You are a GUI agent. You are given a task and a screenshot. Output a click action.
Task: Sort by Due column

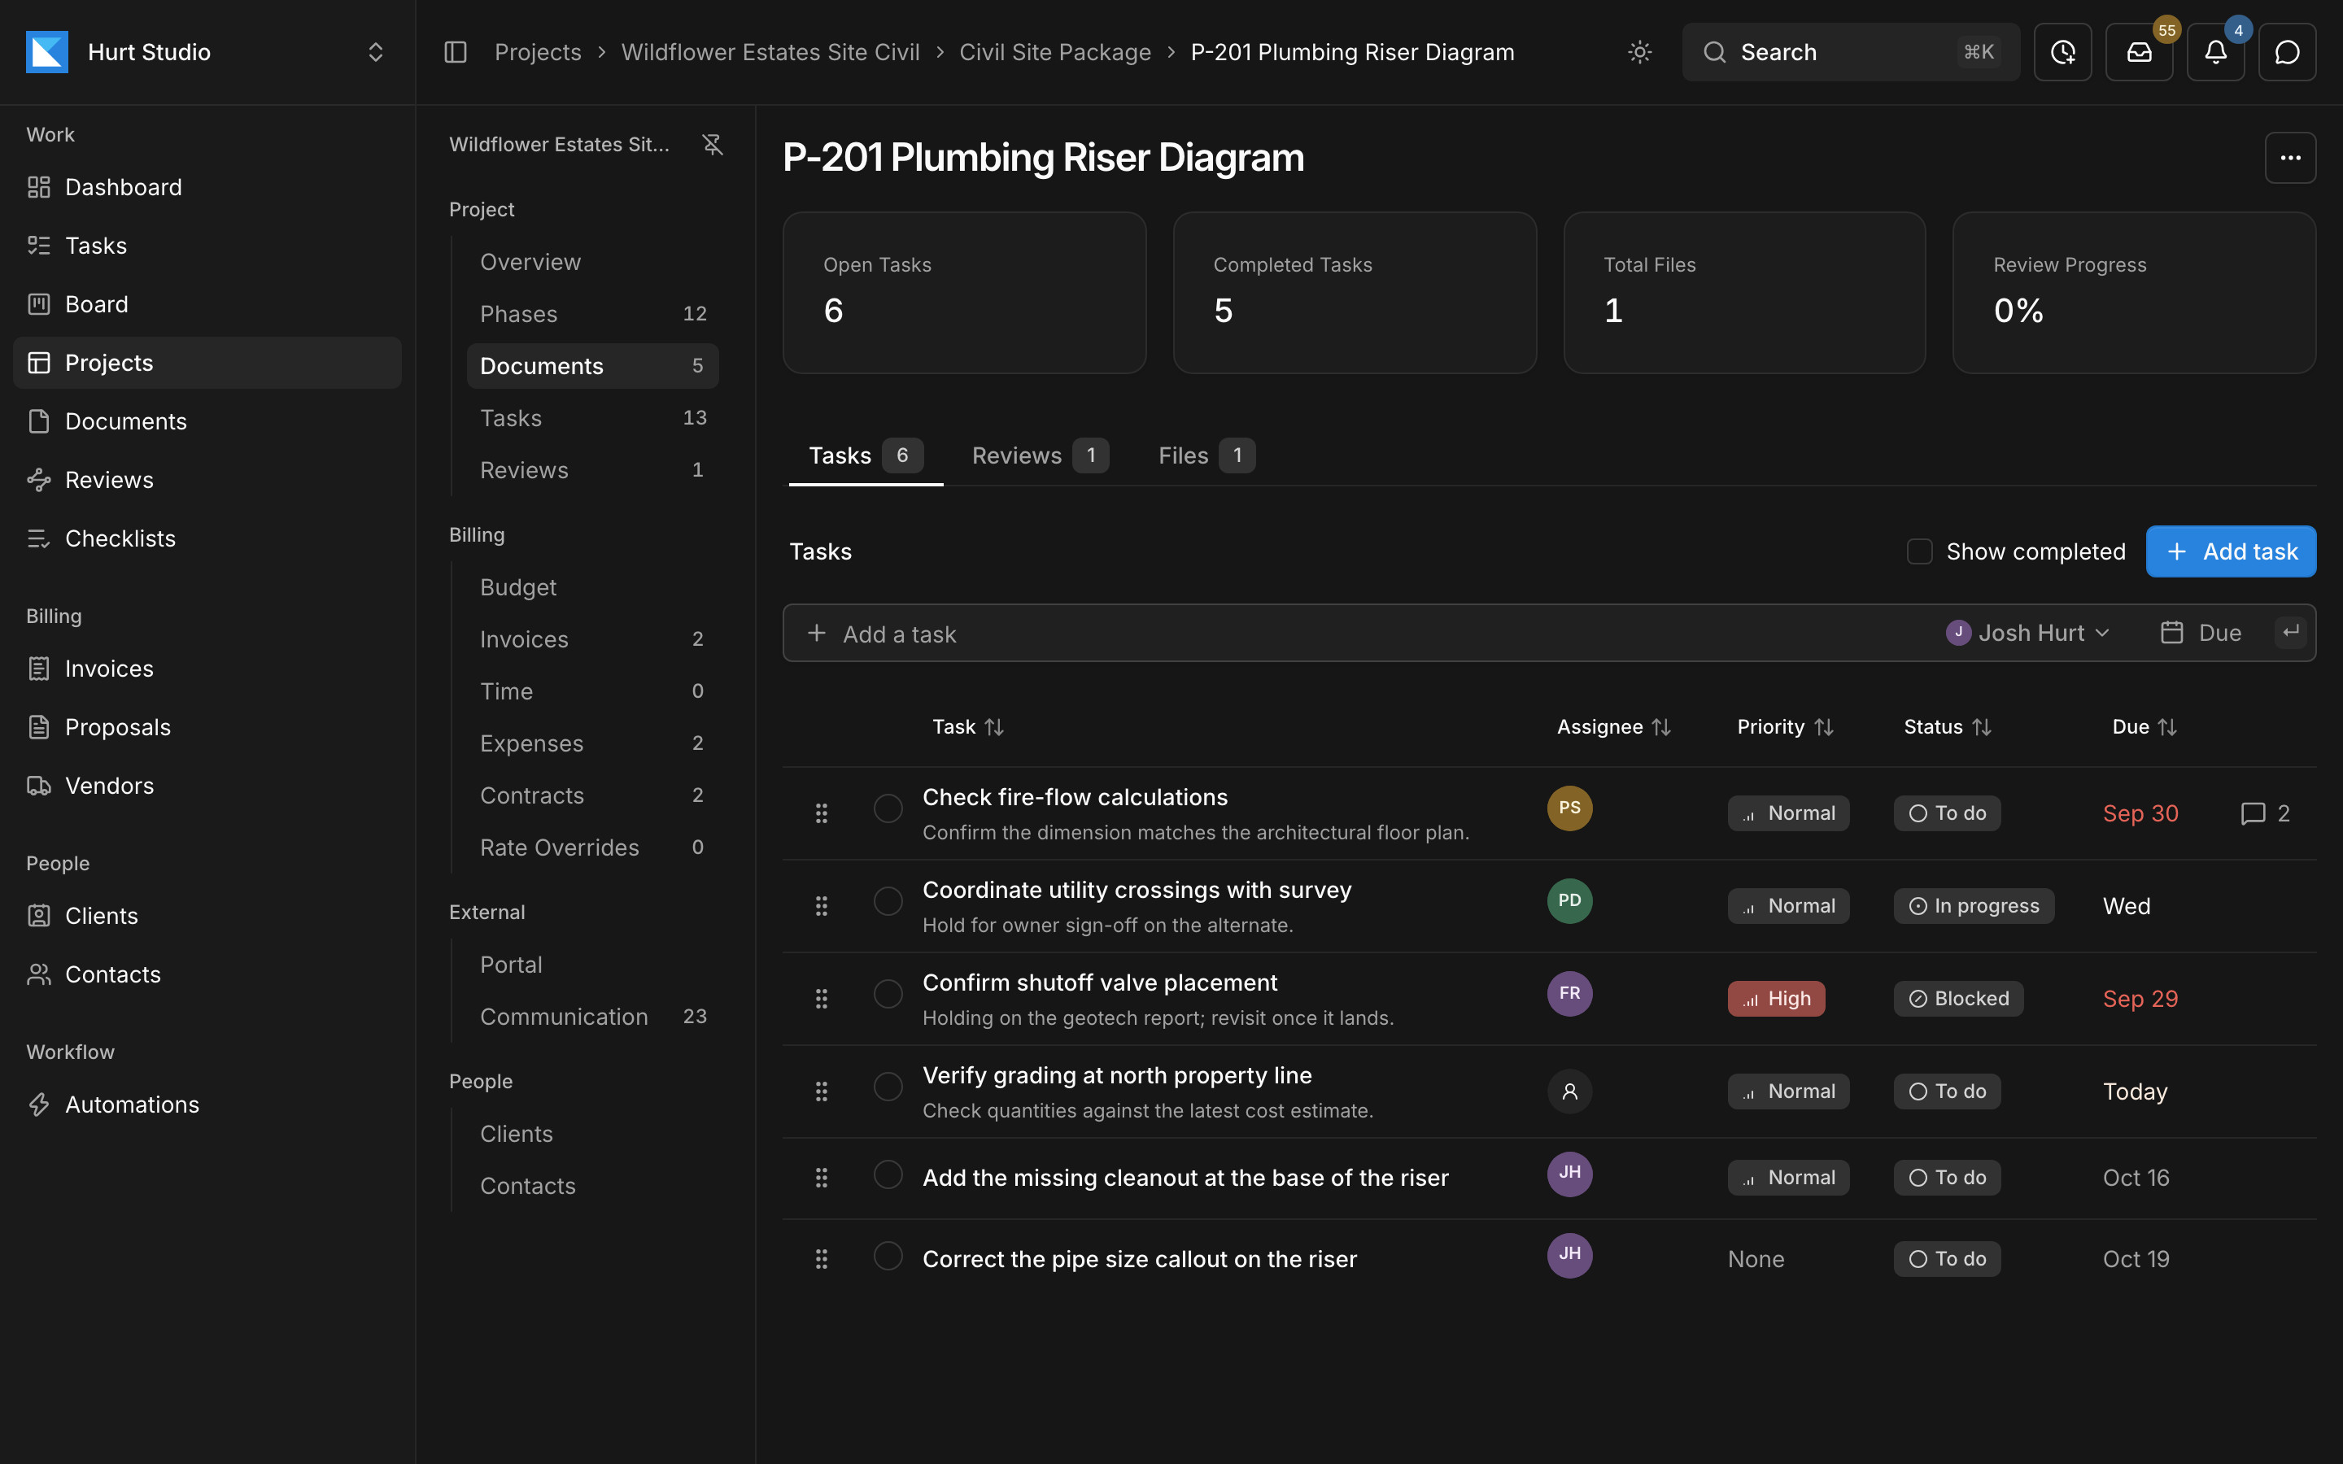tap(2144, 727)
